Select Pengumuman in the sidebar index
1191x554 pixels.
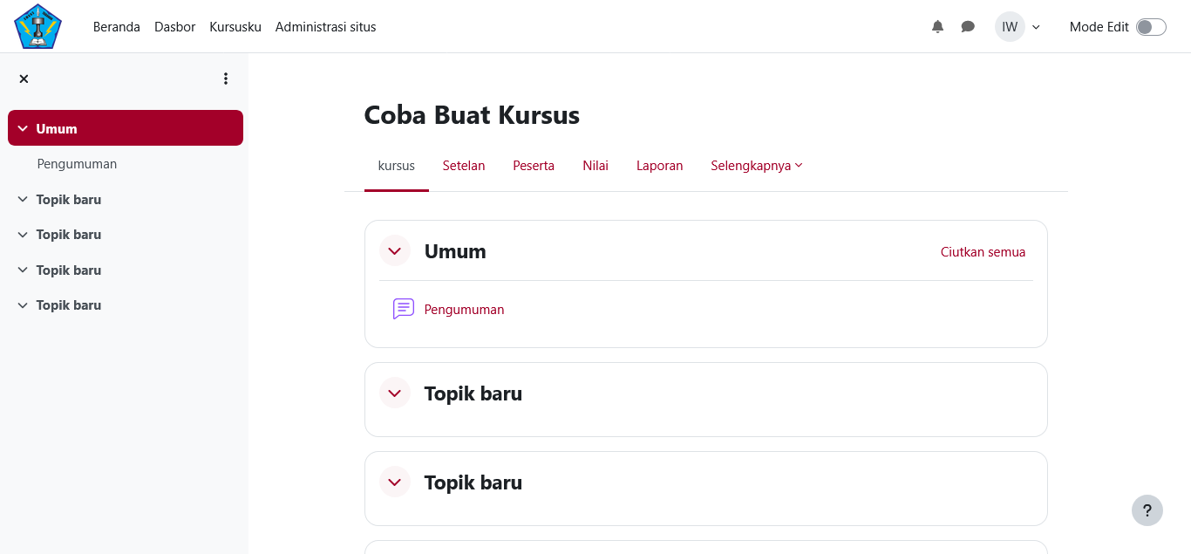[x=77, y=164]
